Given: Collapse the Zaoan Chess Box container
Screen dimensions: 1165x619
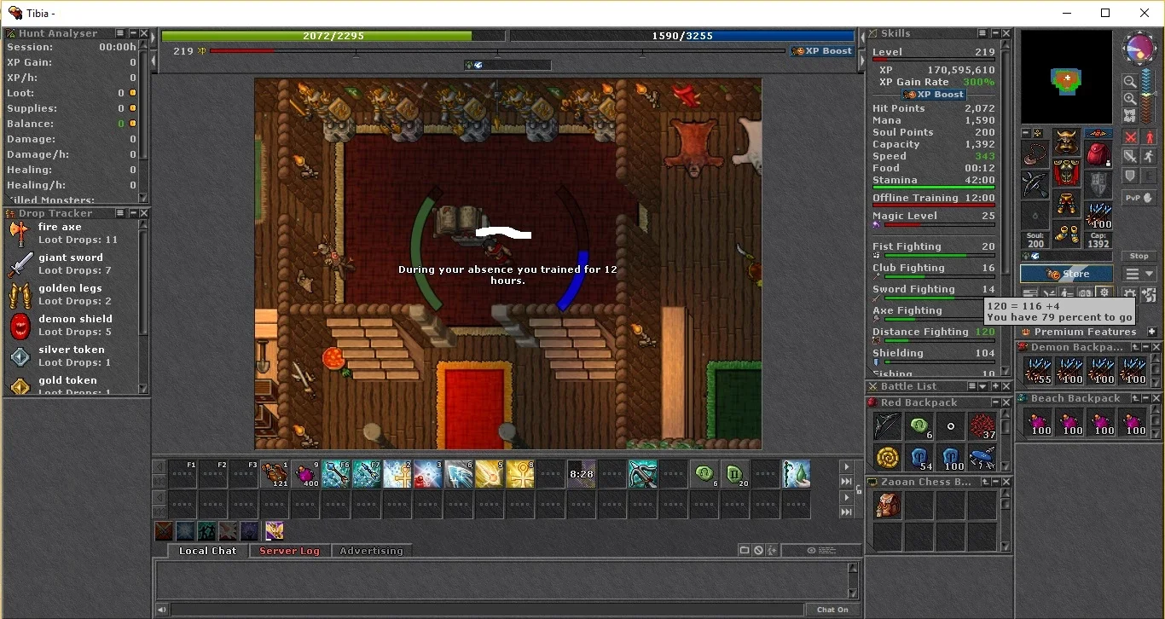Looking at the screenshot, I should point(994,482).
